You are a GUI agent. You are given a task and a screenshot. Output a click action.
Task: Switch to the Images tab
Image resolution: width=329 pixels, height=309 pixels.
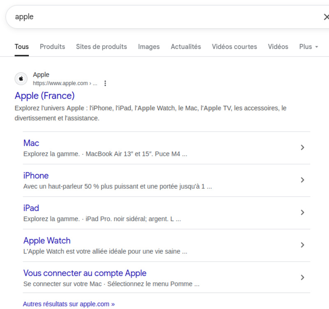(148, 46)
